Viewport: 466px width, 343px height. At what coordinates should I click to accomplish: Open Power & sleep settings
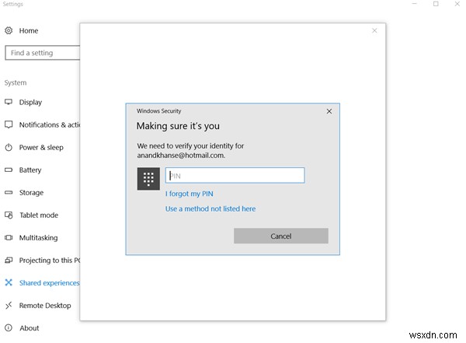click(x=41, y=147)
